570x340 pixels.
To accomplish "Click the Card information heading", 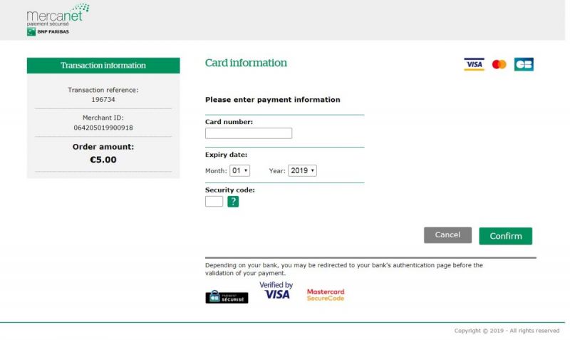I will click(x=246, y=63).
